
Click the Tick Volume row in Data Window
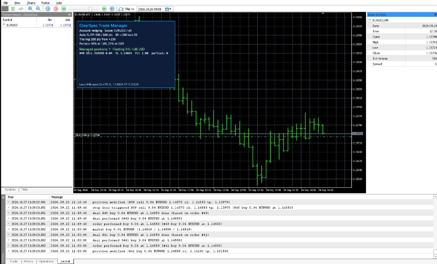pos(402,59)
